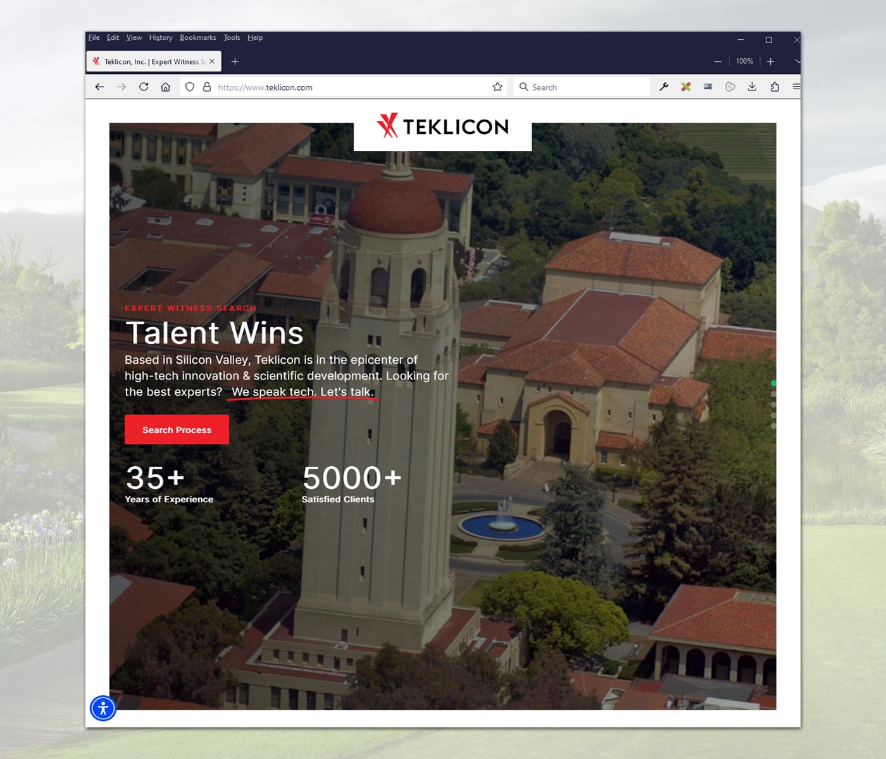Reset zoom by clicking 100%
This screenshot has width=886, height=759.
744,61
